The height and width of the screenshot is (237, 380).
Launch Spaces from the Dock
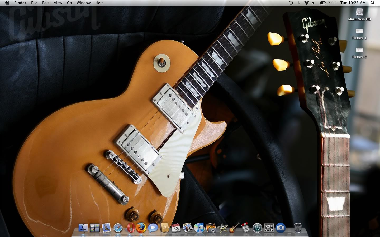(x=95, y=228)
